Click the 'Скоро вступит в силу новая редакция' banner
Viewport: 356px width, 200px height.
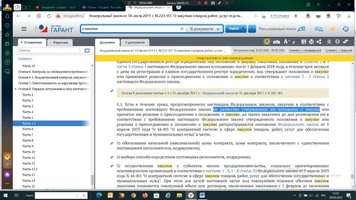(225, 58)
